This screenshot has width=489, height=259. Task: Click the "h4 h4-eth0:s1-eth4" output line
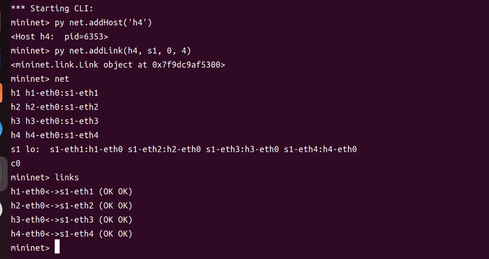55,135
